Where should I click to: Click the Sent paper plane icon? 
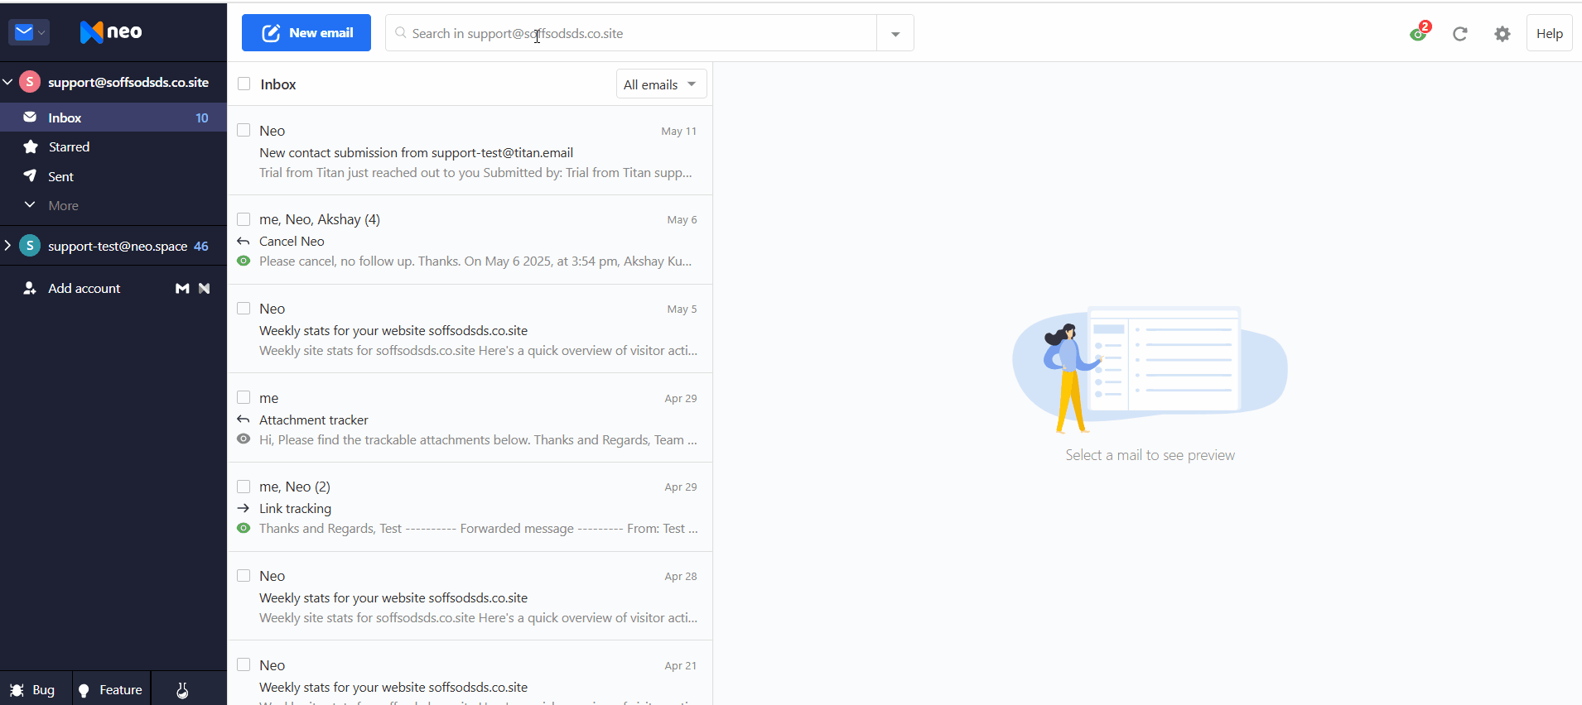(x=30, y=176)
